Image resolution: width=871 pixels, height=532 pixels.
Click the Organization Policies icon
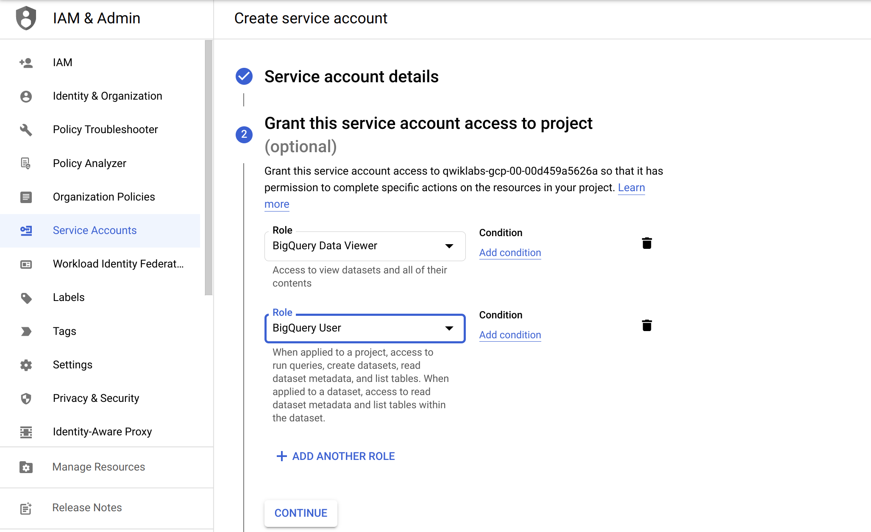25,197
